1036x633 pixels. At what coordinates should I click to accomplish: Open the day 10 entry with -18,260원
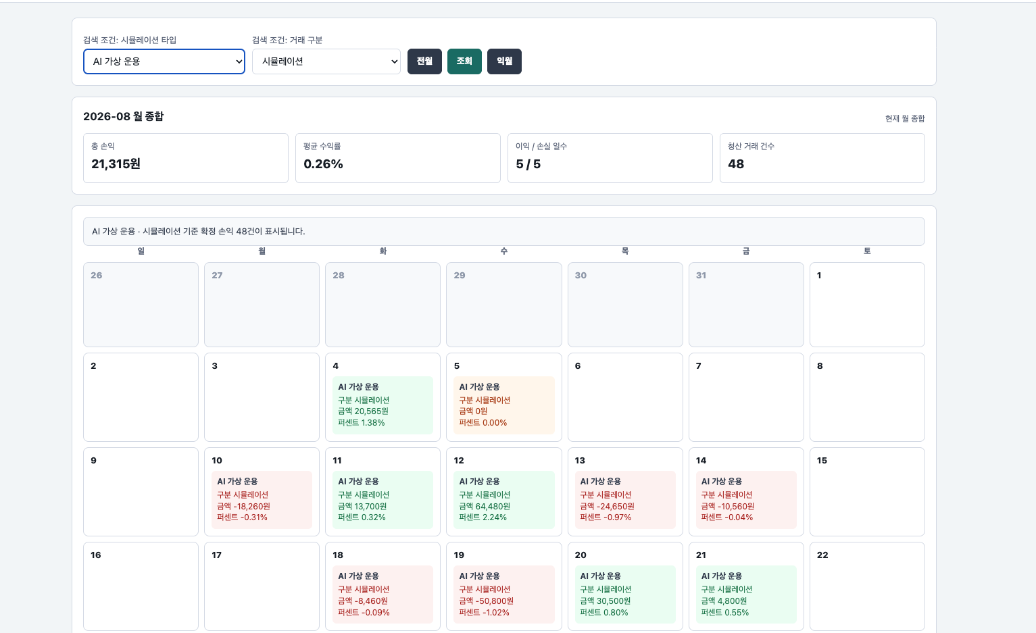tap(262, 500)
